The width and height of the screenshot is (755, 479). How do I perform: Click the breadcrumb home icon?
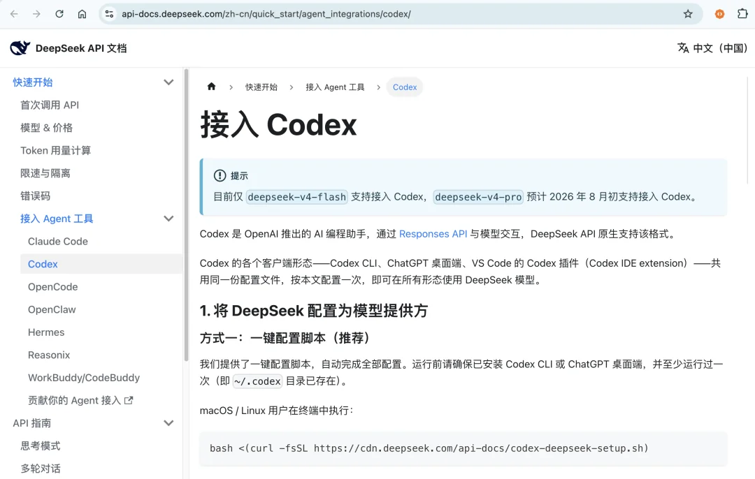pos(211,87)
